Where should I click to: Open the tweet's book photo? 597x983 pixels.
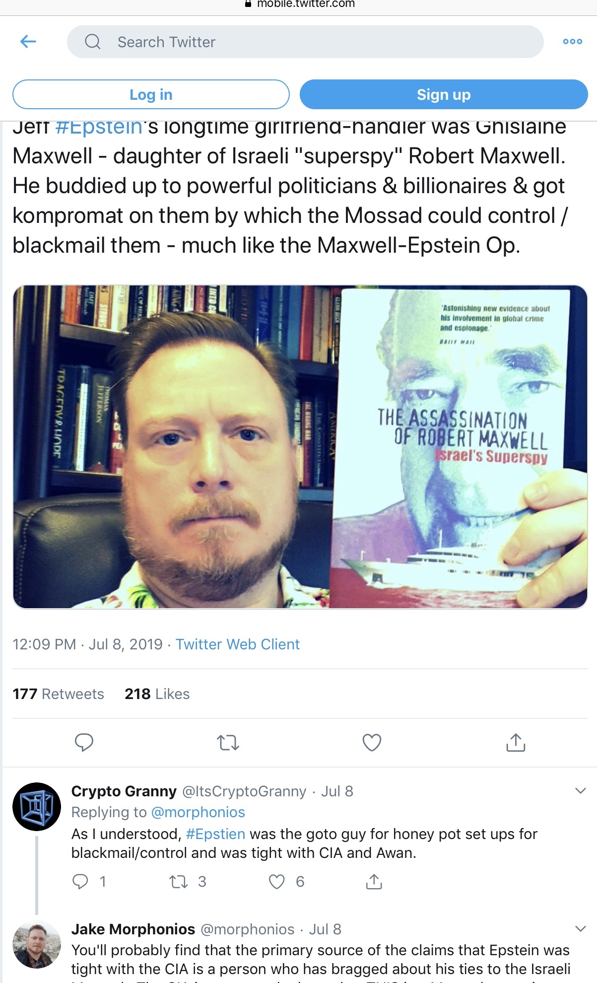pos(300,446)
